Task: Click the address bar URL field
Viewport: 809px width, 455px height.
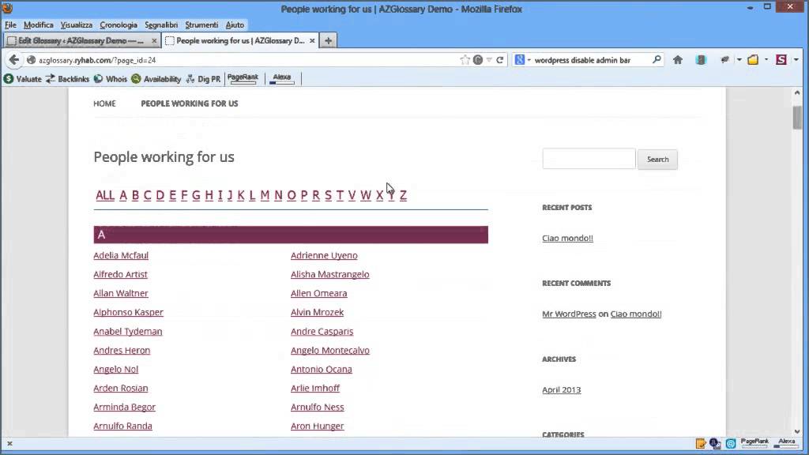Action: tap(247, 60)
